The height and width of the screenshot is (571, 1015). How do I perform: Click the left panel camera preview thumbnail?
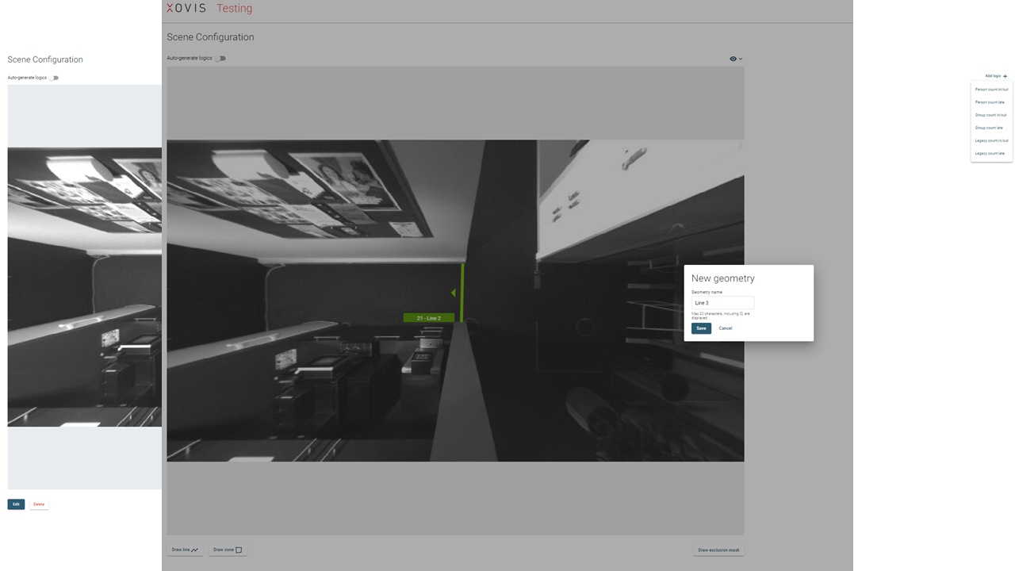(x=85, y=287)
